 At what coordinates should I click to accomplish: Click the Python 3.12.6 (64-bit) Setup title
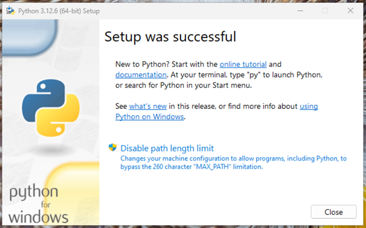(59, 11)
